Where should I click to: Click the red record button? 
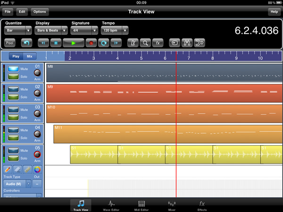tap(91, 43)
